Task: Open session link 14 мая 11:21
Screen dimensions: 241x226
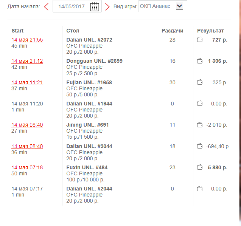Action: click(x=27, y=82)
